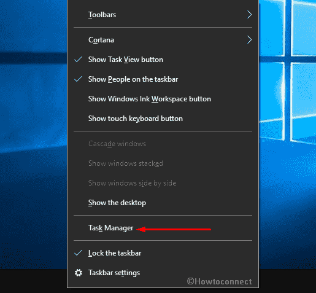Viewport: 316px width, 293px height.
Task: Click the checkmark next to Show People on the taskbar
Action: pos(78,79)
